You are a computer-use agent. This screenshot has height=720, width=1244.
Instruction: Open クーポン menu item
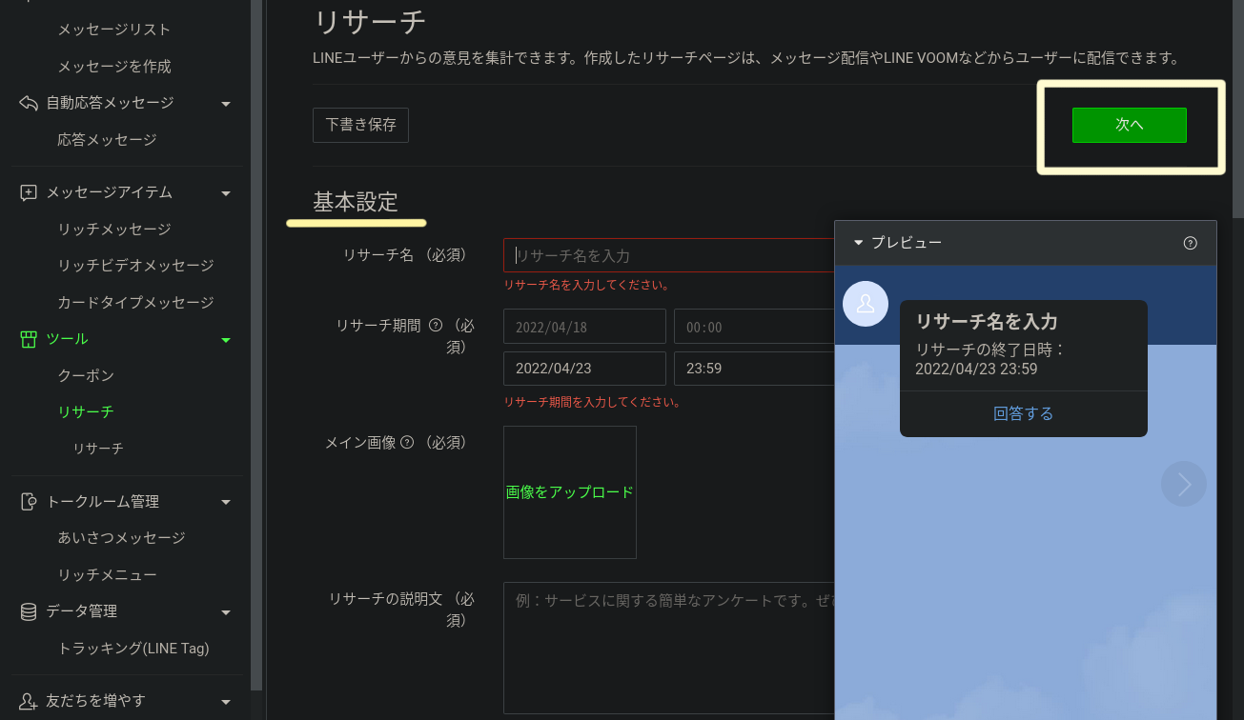point(86,375)
